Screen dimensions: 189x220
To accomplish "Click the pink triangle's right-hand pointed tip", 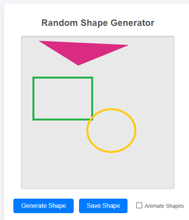I will click(128, 45).
